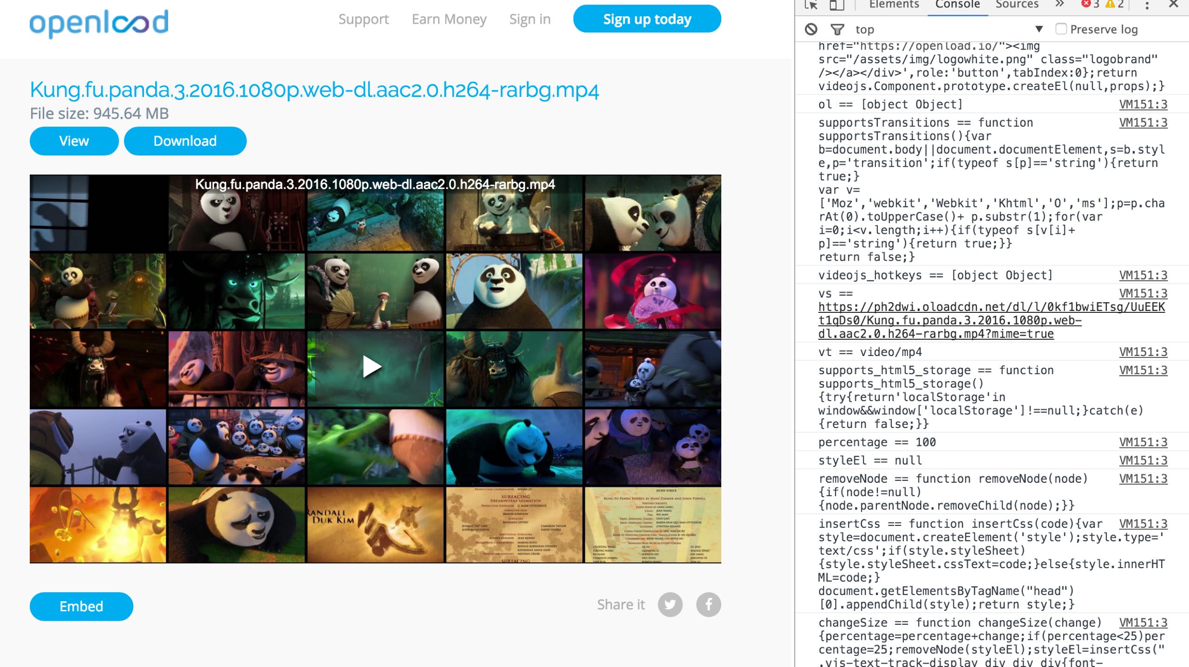This screenshot has height=667, width=1189.
Task: Switch to the Elements tab
Action: click(x=894, y=5)
